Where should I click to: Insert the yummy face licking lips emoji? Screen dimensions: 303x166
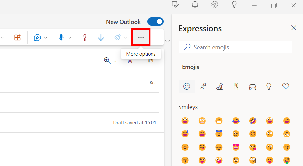coord(202,147)
